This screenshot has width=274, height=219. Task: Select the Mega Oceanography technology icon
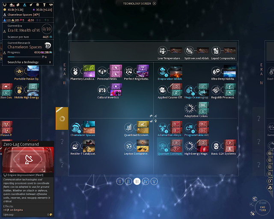tap(189, 90)
